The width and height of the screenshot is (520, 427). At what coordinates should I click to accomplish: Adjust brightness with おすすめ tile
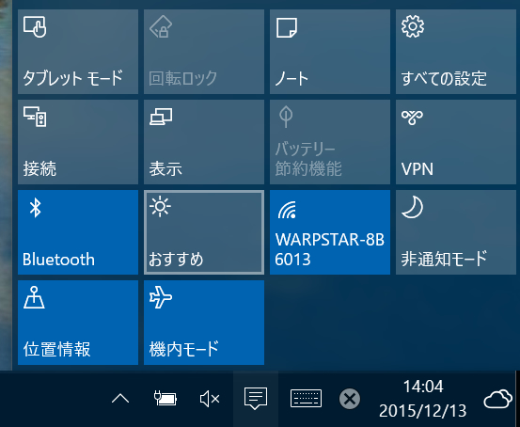tap(204, 232)
